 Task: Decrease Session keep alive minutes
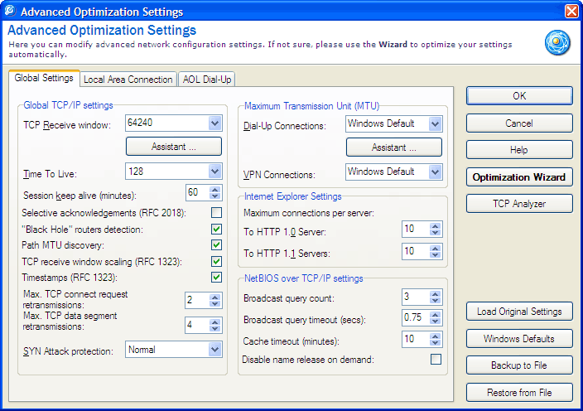(215, 196)
